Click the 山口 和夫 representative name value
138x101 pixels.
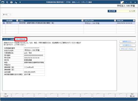pyautogui.click(x=28, y=53)
